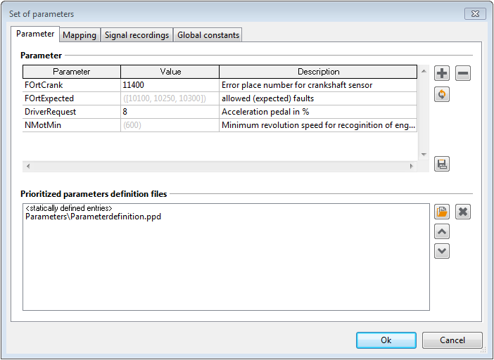
Task: Select the allowed (expected) faults description
Action: pos(318,98)
